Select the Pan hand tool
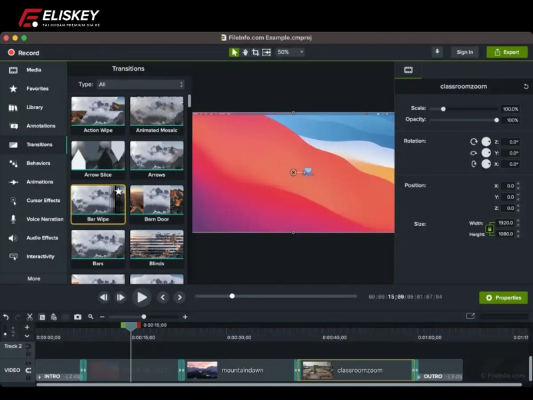The height and width of the screenshot is (400, 533). tap(245, 52)
